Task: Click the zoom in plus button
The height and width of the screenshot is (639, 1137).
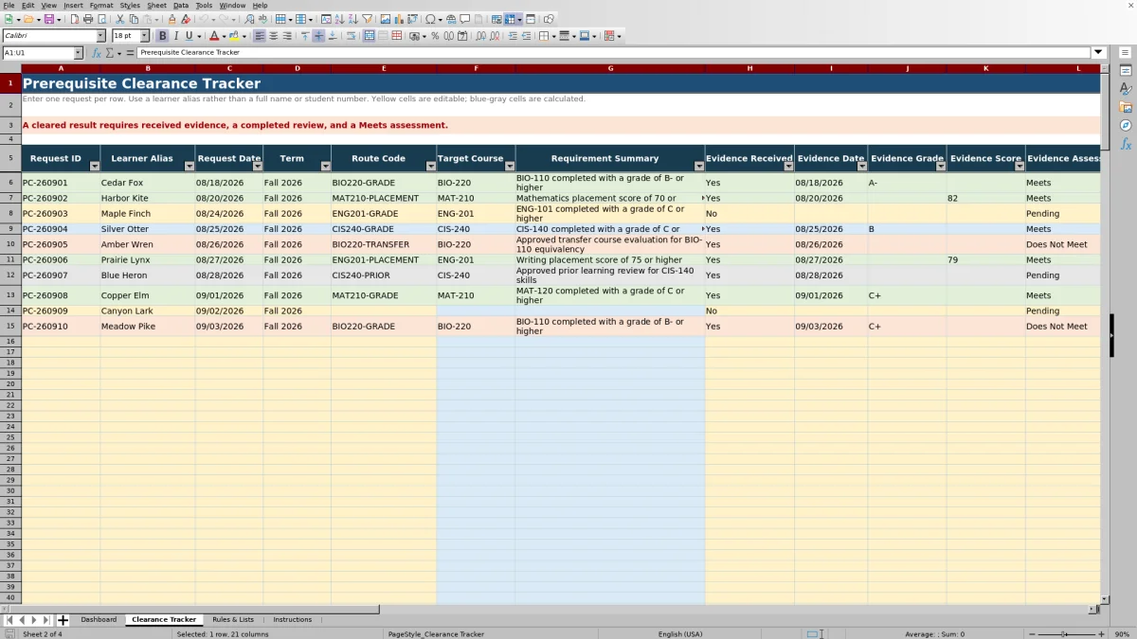Action: (1101, 634)
